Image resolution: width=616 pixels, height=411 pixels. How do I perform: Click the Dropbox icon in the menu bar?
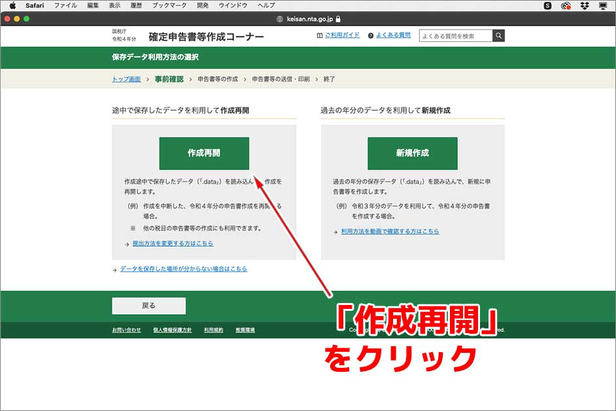(585, 6)
